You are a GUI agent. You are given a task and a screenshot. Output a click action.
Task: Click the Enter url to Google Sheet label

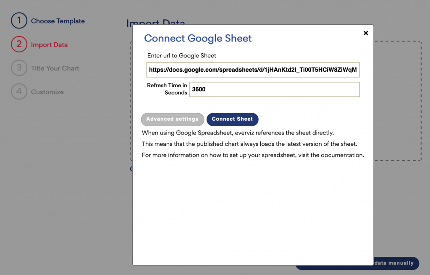181,55
